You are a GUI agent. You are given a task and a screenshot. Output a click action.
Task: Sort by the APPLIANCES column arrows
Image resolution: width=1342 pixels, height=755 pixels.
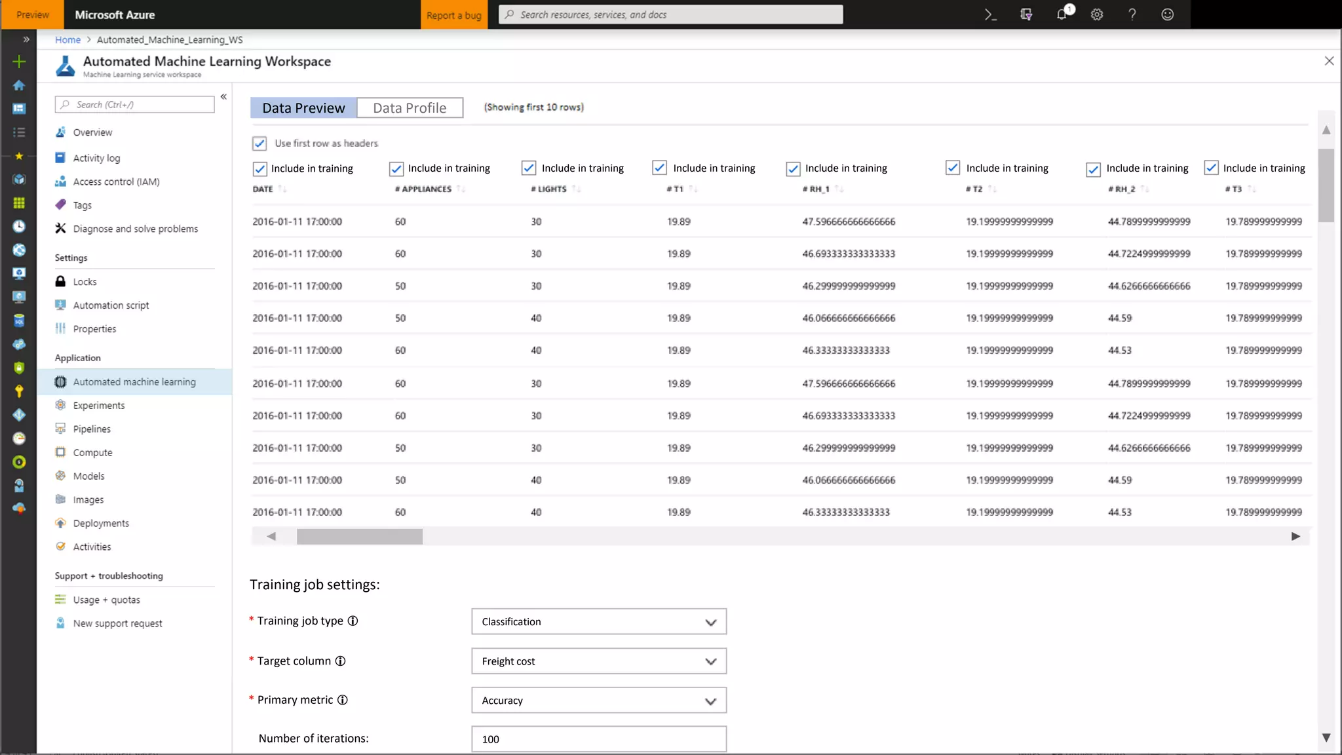click(x=461, y=189)
